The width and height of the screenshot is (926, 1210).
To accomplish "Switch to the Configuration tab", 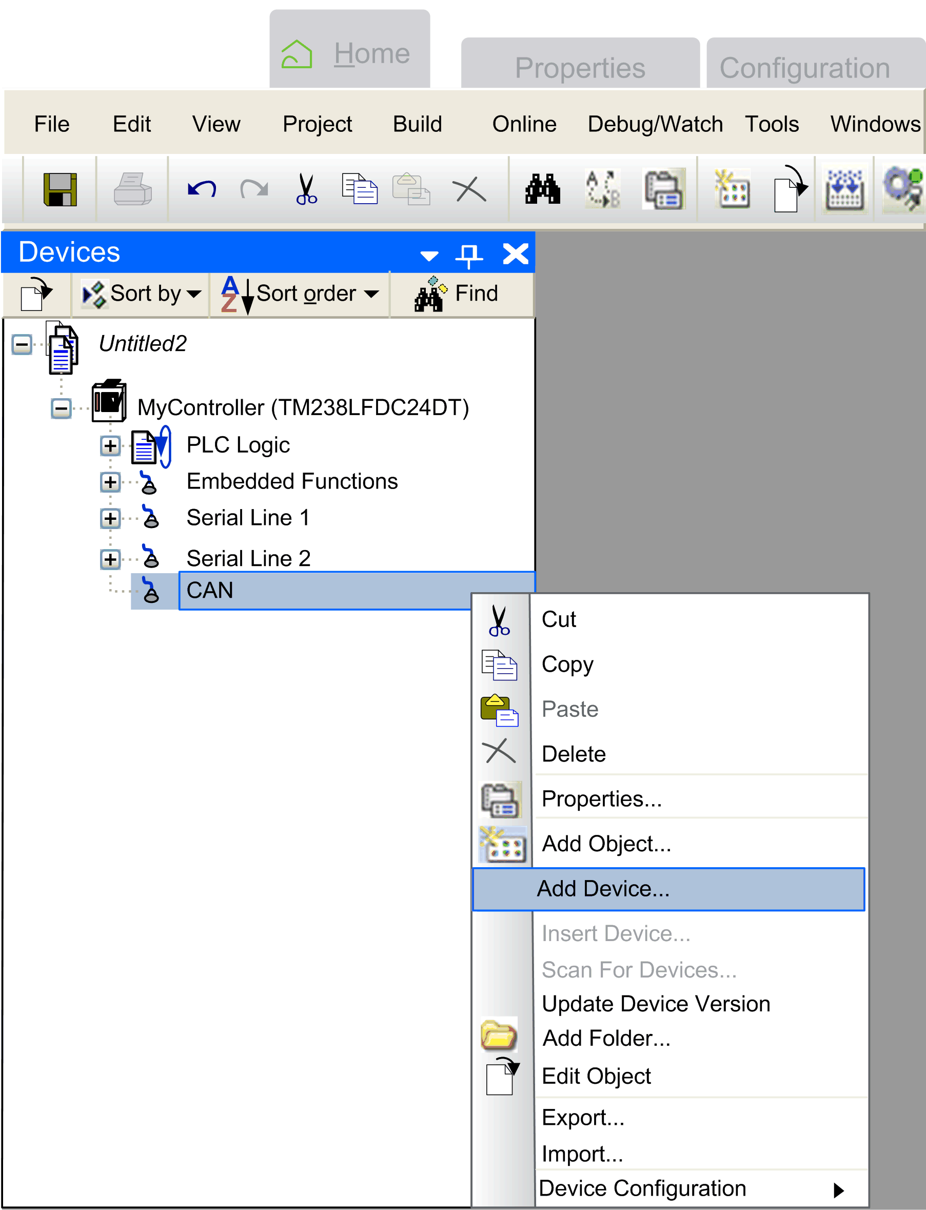I will click(x=804, y=68).
